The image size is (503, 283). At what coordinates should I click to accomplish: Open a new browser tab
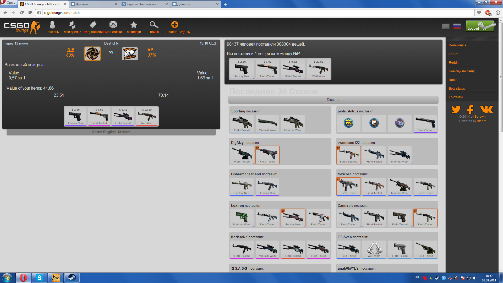[x=225, y=4]
